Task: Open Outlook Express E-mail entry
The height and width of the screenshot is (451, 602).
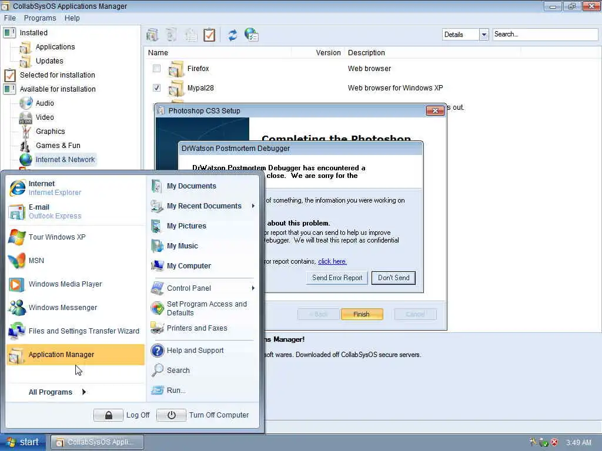Action: click(75, 211)
